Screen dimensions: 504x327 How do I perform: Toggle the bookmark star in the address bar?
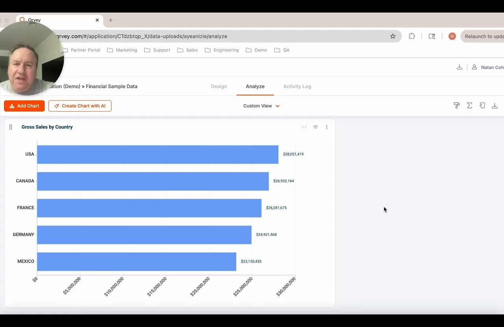pyautogui.click(x=393, y=36)
